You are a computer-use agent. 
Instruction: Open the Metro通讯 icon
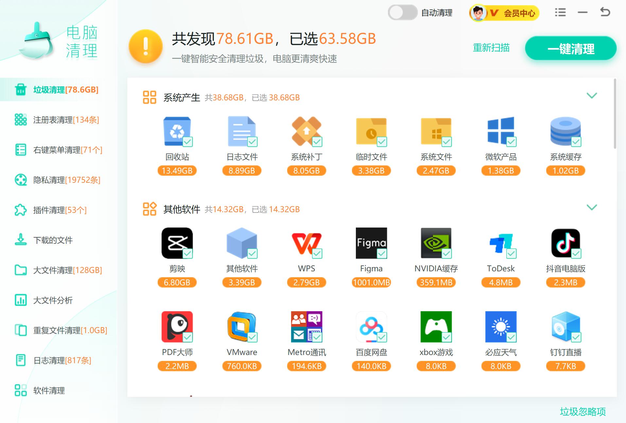[x=306, y=327]
